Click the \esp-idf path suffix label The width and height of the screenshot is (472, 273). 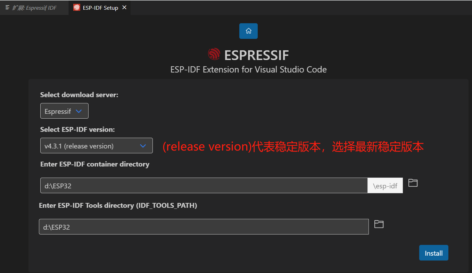click(x=385, y=185)
